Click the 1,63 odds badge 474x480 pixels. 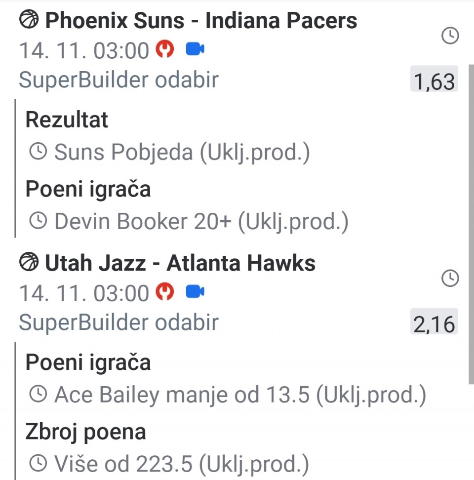(434, 80)
